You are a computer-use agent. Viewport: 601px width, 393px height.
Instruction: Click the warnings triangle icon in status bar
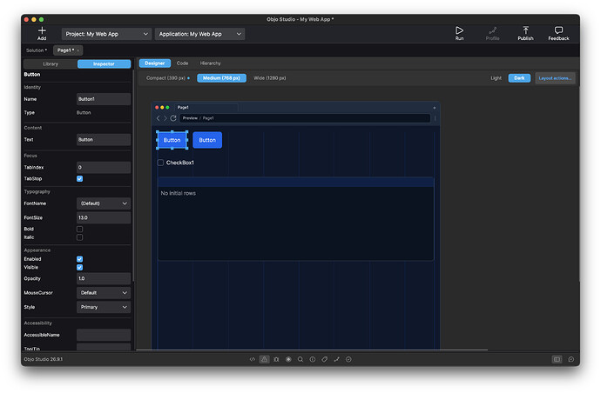pos(264,359)
